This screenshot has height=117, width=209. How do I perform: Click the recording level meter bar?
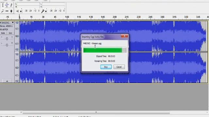click(x=54, y=5)
